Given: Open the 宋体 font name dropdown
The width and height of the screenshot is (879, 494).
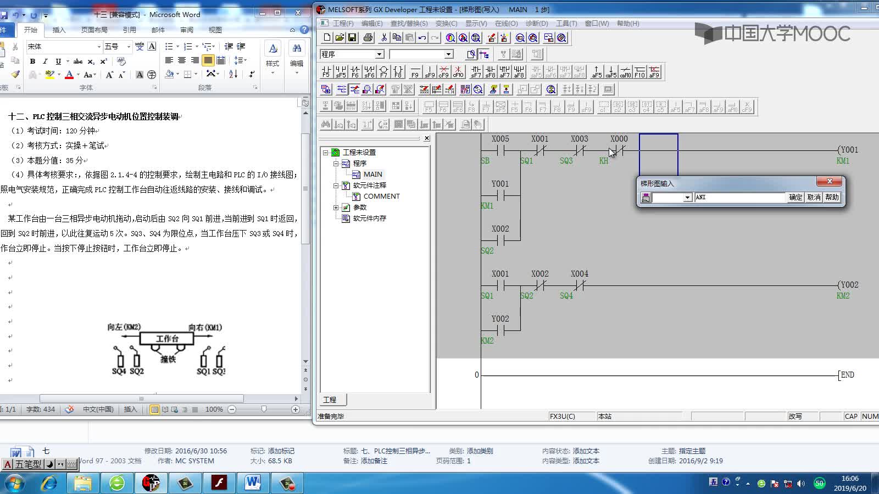Looking at the screenshot, I should (x=99, y=47).
